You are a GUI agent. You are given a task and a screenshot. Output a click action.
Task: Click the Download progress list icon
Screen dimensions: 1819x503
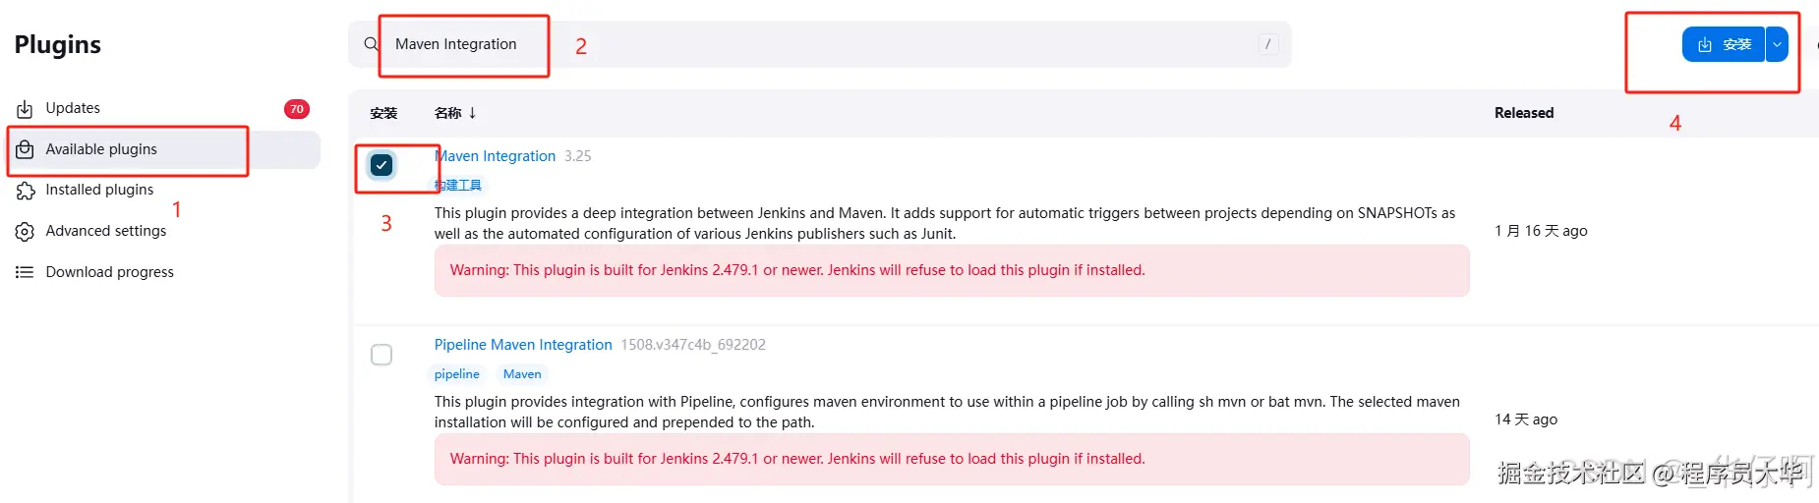coord(25,272)
